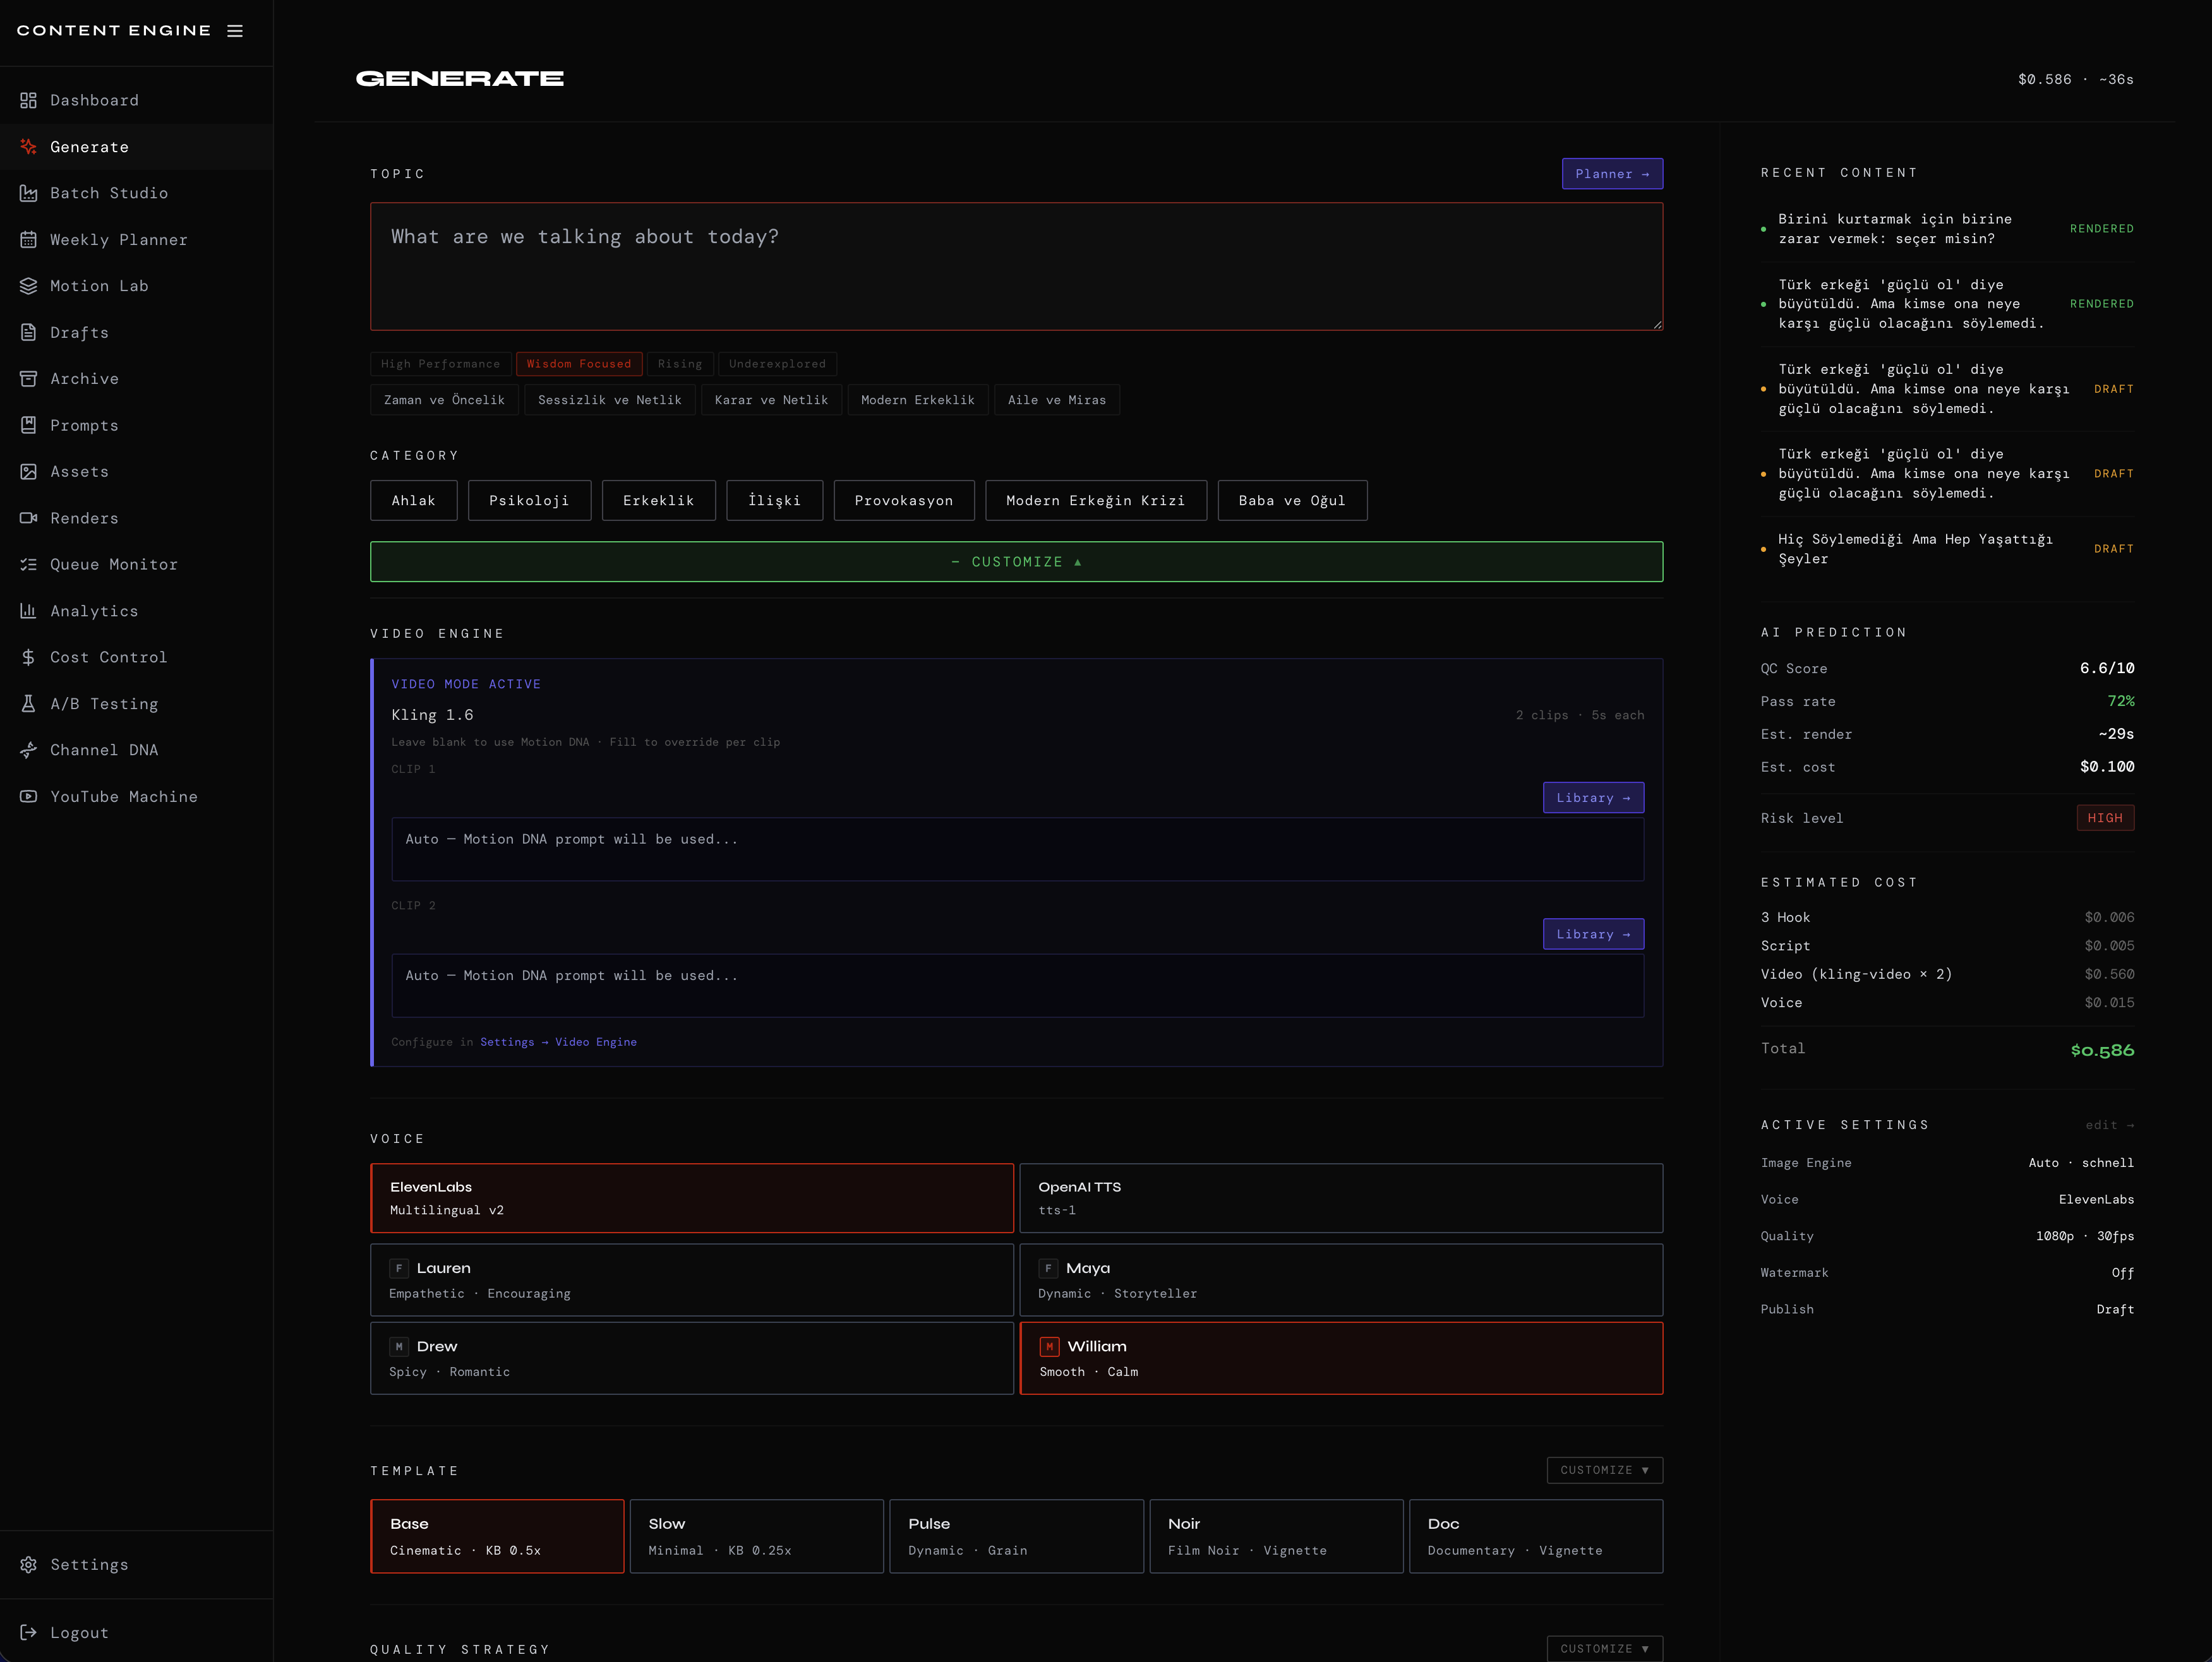Image resolution: width=2212 pixels, height=1662 pixels.
Task: Select Batch Studio in the sidebar
Action: [108, 193]
